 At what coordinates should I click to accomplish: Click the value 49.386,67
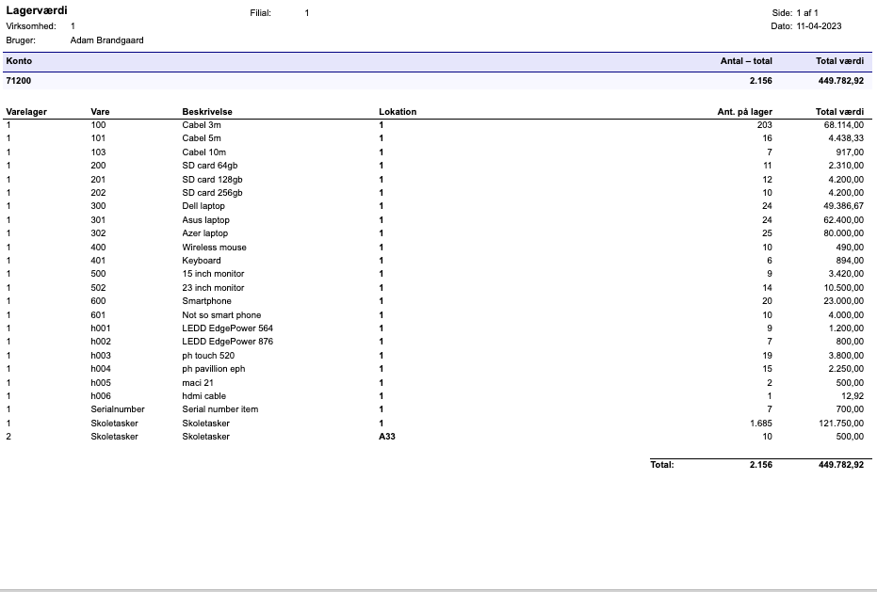point(843,206)
